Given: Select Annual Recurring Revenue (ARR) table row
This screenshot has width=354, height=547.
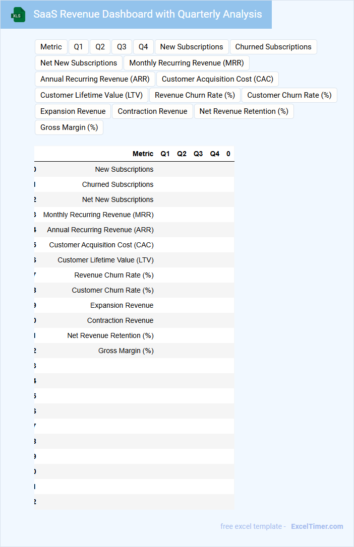Looking at the screenshot, I should [134, 230].
